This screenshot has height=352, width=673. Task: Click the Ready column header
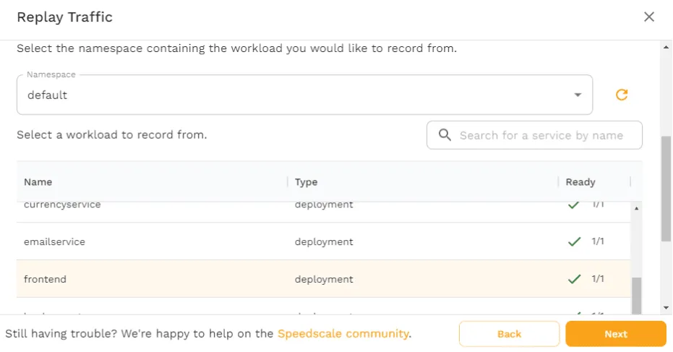point(580,182)
